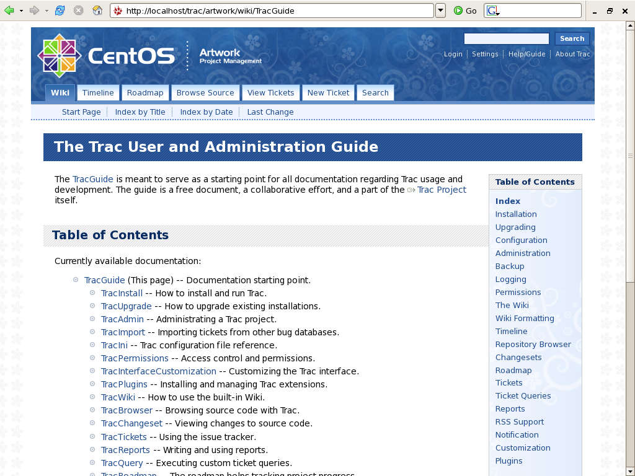View the Last Change link
The height and width of the screenshot is (476, 635).
point(270,112)
